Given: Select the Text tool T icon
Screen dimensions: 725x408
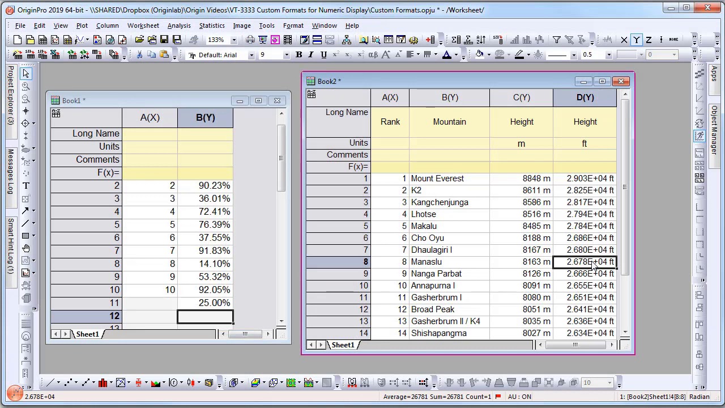Looking at the screenshot, I should [x=25, y=186].
